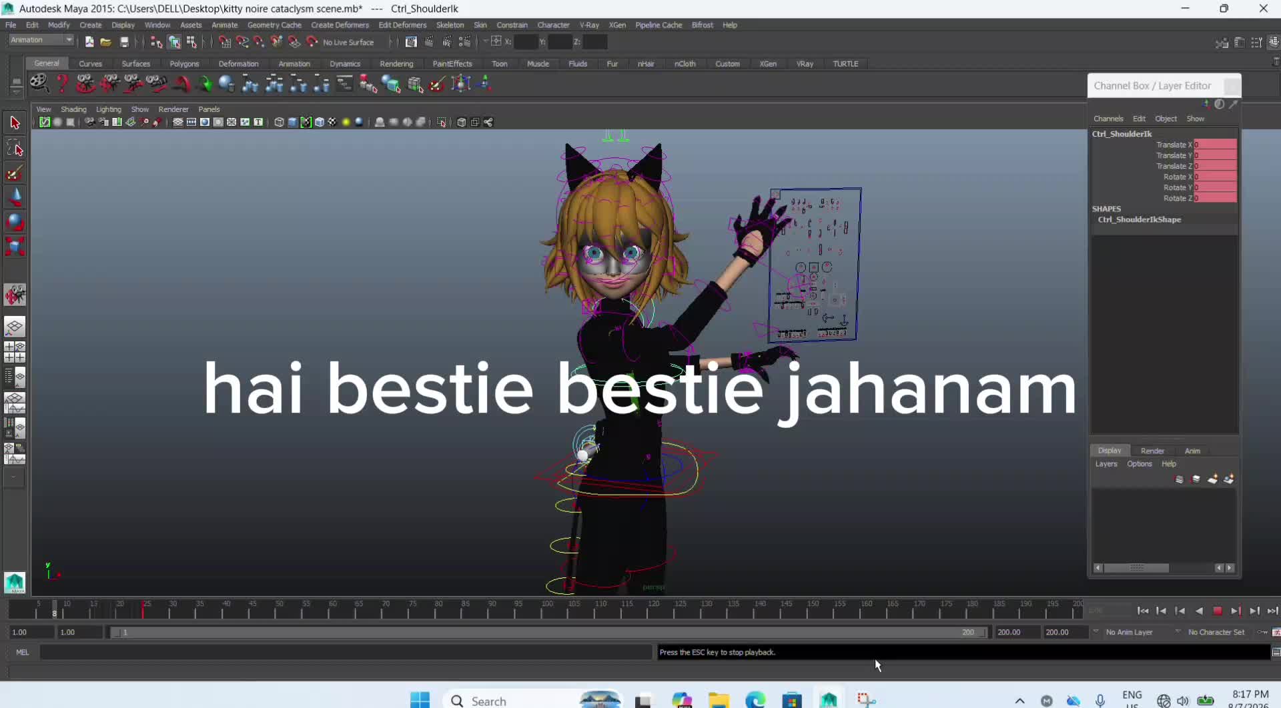Click the playback range slider bar

pos(549,632)
